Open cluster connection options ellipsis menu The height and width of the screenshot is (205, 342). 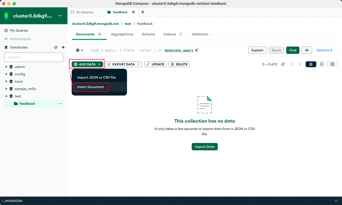[60, 16]
